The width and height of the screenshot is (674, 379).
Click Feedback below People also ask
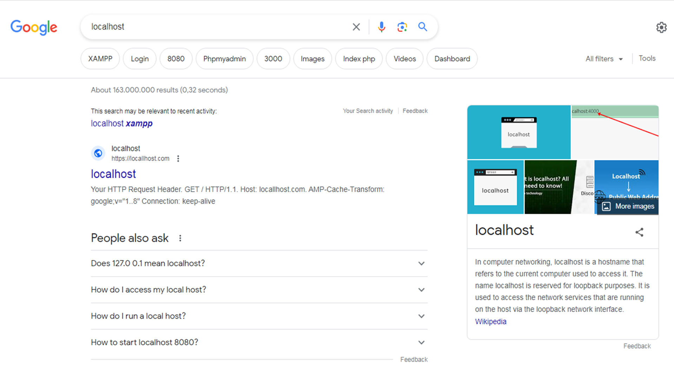[x=414, y=360]
